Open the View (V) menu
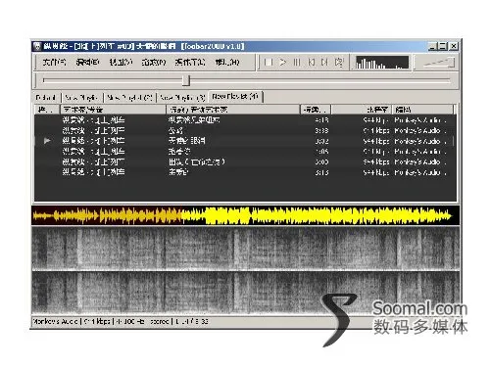Image resolution: width=490 pixels, height=367 pixels. 121,62
